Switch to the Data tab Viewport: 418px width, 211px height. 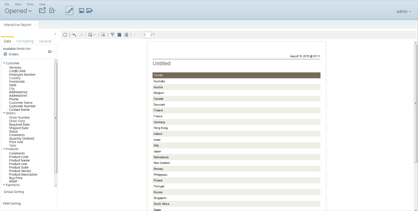tap(7, 41)
